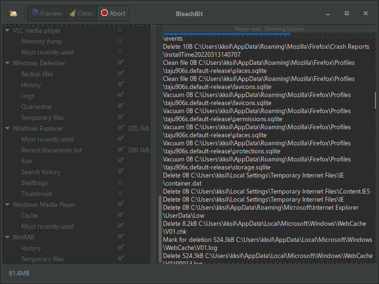
Task: Enable the VLC media player checkbox
Action: coord(120,30)
